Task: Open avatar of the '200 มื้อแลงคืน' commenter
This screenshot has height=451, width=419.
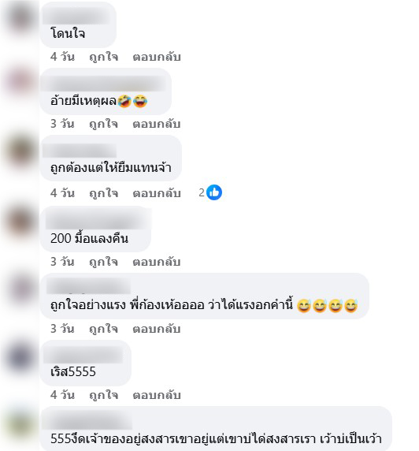Action: pos(20,222)
